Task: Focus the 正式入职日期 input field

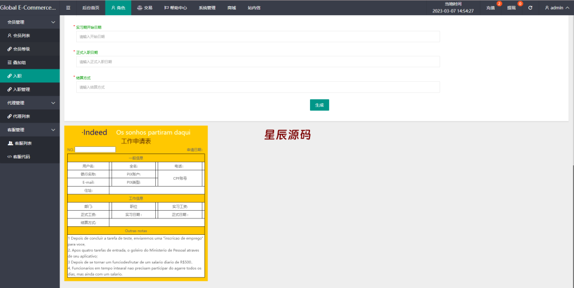Action: click(x=258, y=62)
